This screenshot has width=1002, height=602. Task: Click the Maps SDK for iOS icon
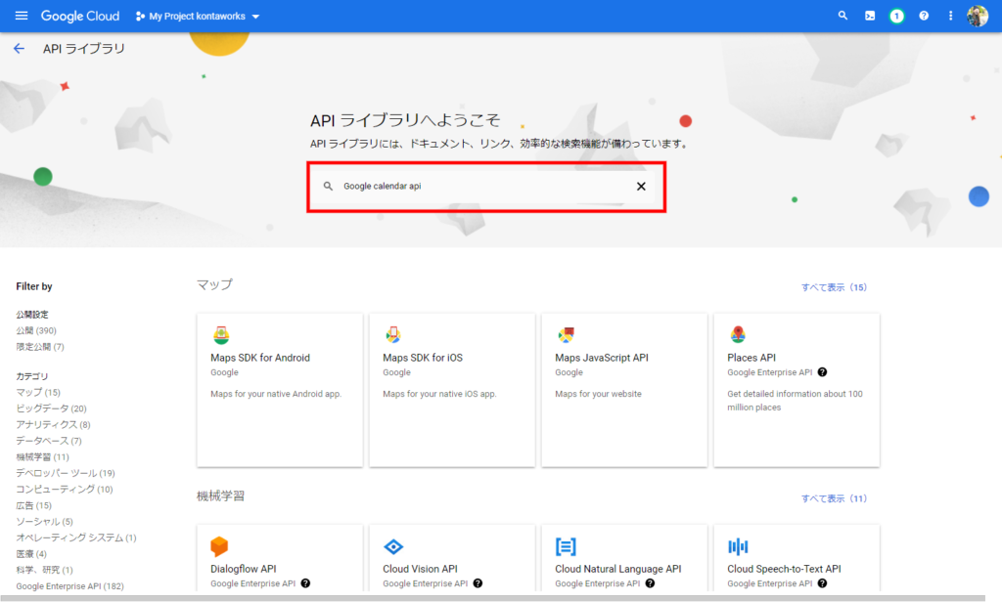click(393, 334)
